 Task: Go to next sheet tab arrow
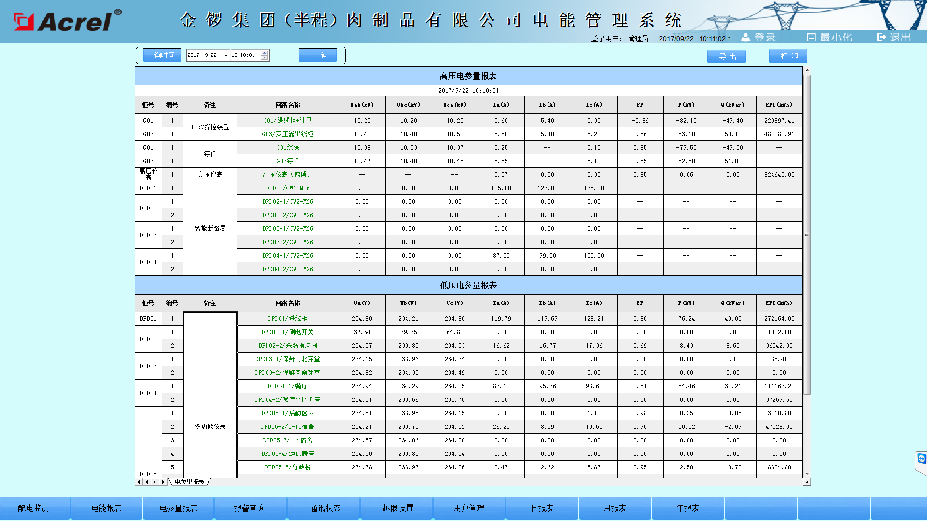pyautogui.click(x=155, y=482)
